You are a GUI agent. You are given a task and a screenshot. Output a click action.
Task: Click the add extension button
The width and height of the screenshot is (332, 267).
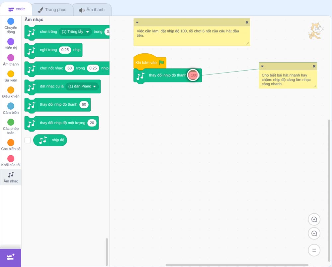tap(11, 258)
